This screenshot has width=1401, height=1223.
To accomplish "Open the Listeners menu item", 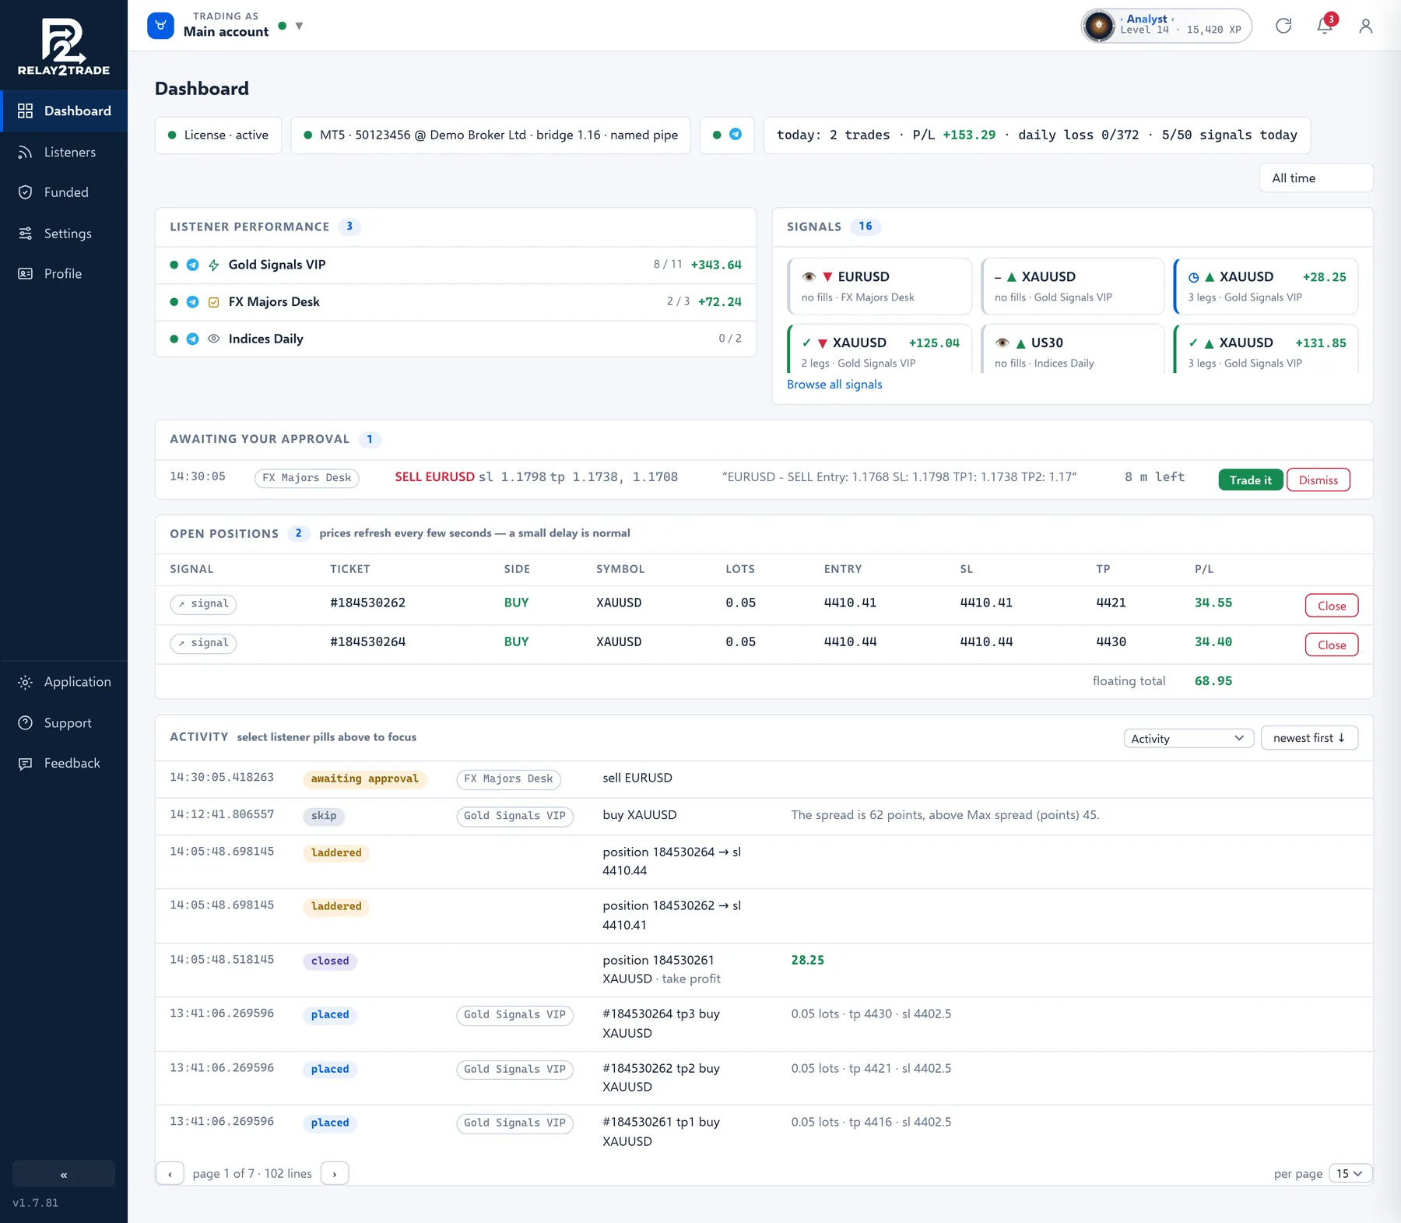I will (64, 152).
